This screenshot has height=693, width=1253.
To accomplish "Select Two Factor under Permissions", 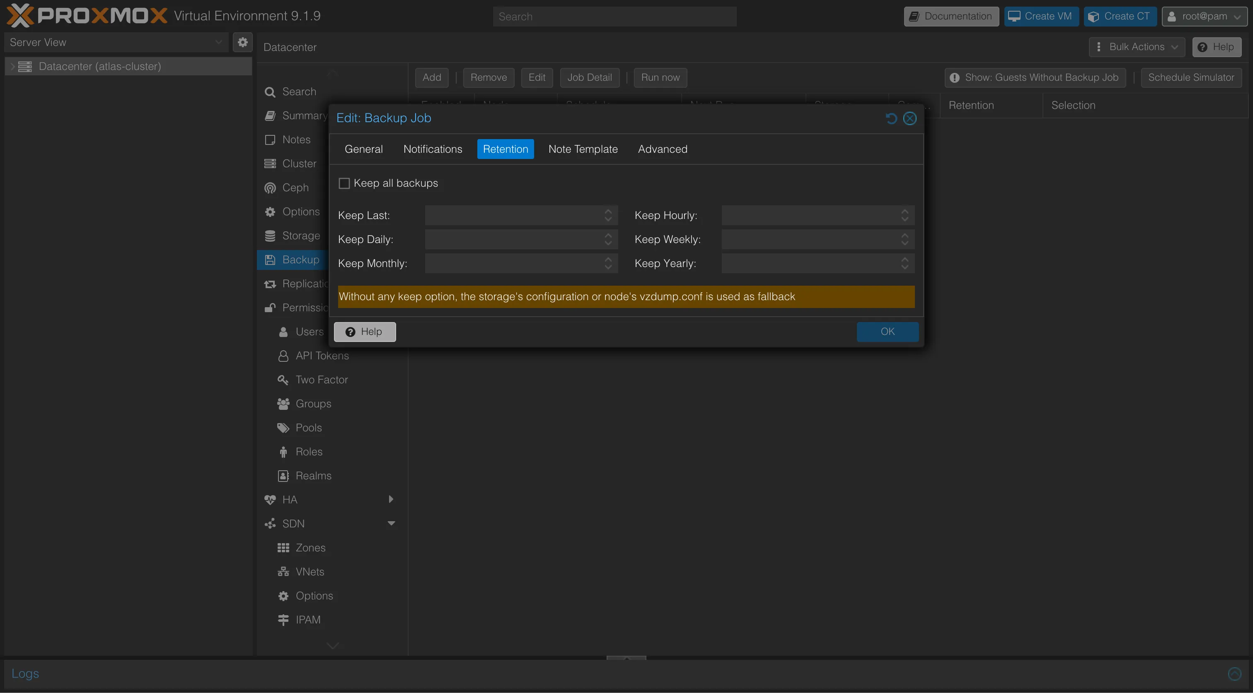I will [321, 380].
